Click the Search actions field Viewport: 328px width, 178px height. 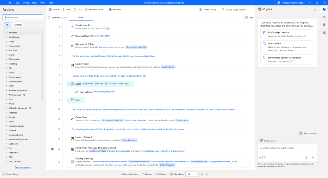coord(23,17)
